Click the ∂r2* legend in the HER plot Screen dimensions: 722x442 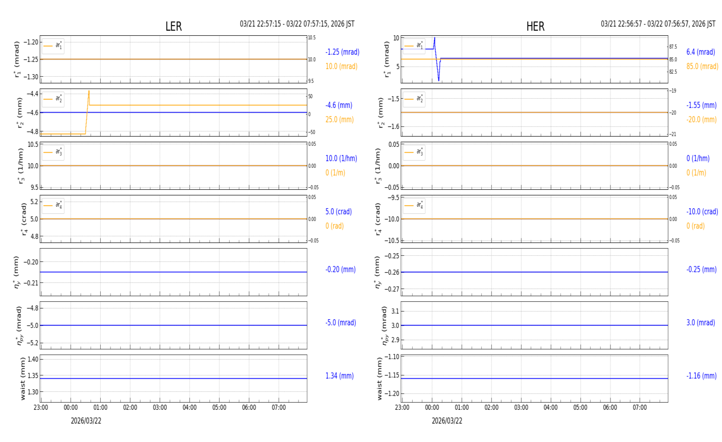click(x=414, y=99)
